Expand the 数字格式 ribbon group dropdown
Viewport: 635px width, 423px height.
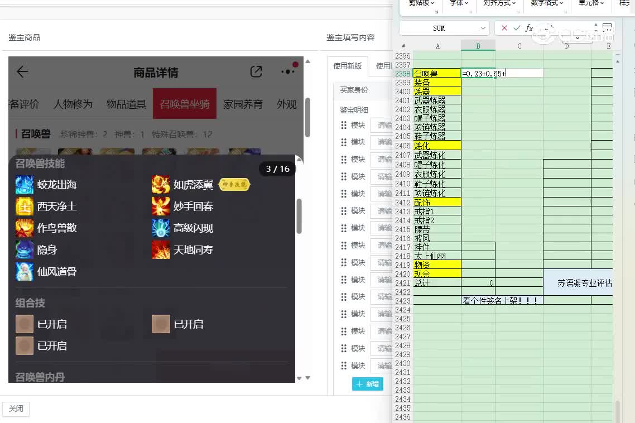pos(546,3)
